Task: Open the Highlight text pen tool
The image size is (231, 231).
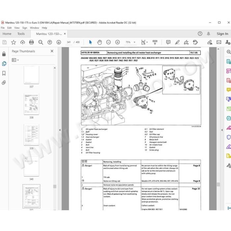Action: [177, 42]
